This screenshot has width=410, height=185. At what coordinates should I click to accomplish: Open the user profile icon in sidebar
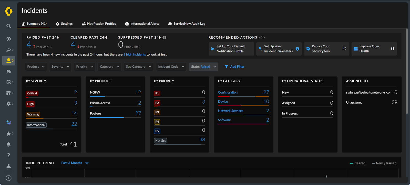pyautogui.click(x=8, y=166)
